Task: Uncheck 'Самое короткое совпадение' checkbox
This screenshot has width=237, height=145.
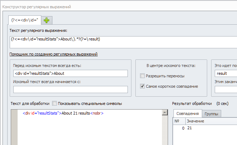Action: click(143, 86)
